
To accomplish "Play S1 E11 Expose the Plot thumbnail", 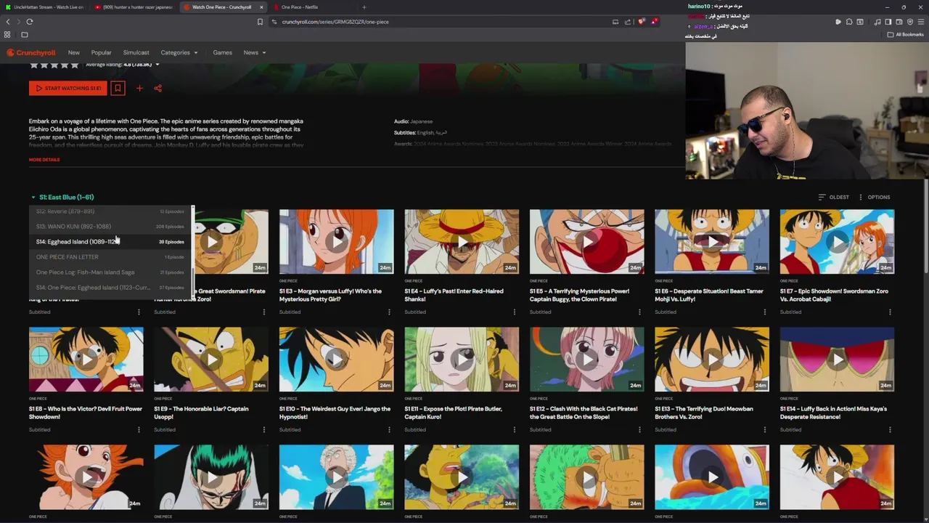I will tap(462, 360).
